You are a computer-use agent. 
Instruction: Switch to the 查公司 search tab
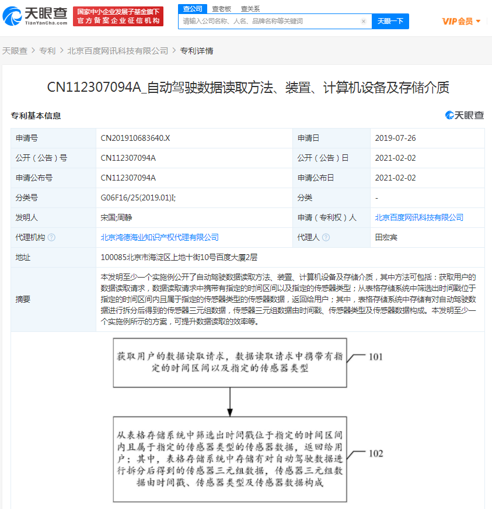pos(193,9)
